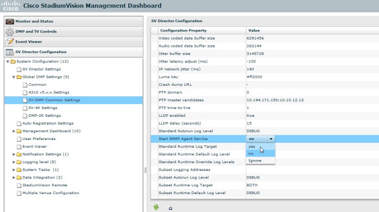Viewport: 379px width, 212px height.
Task: Click the Data Integration folder icon
Action: pyautogui.click(x=19, y=177)
